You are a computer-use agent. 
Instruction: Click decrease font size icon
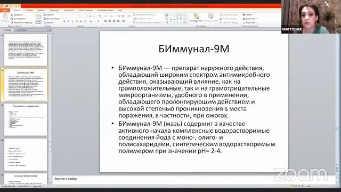pyautogui.click(x=94, y=16)
